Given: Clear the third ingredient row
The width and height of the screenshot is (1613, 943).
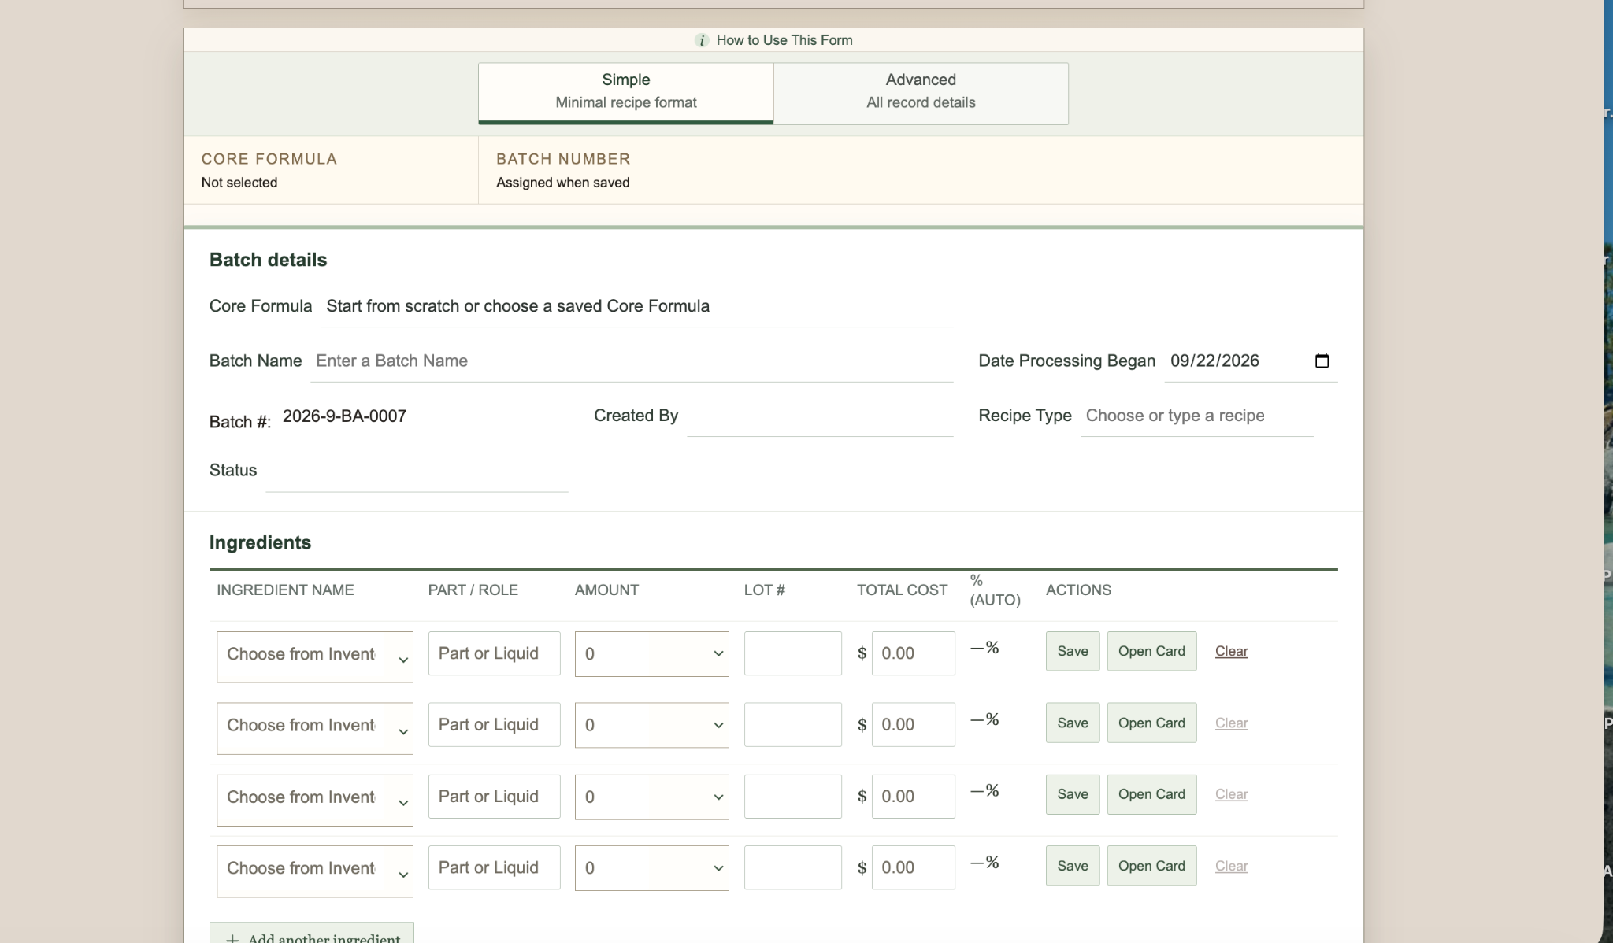Looking at the screenshot, I should click(1231, 794).
